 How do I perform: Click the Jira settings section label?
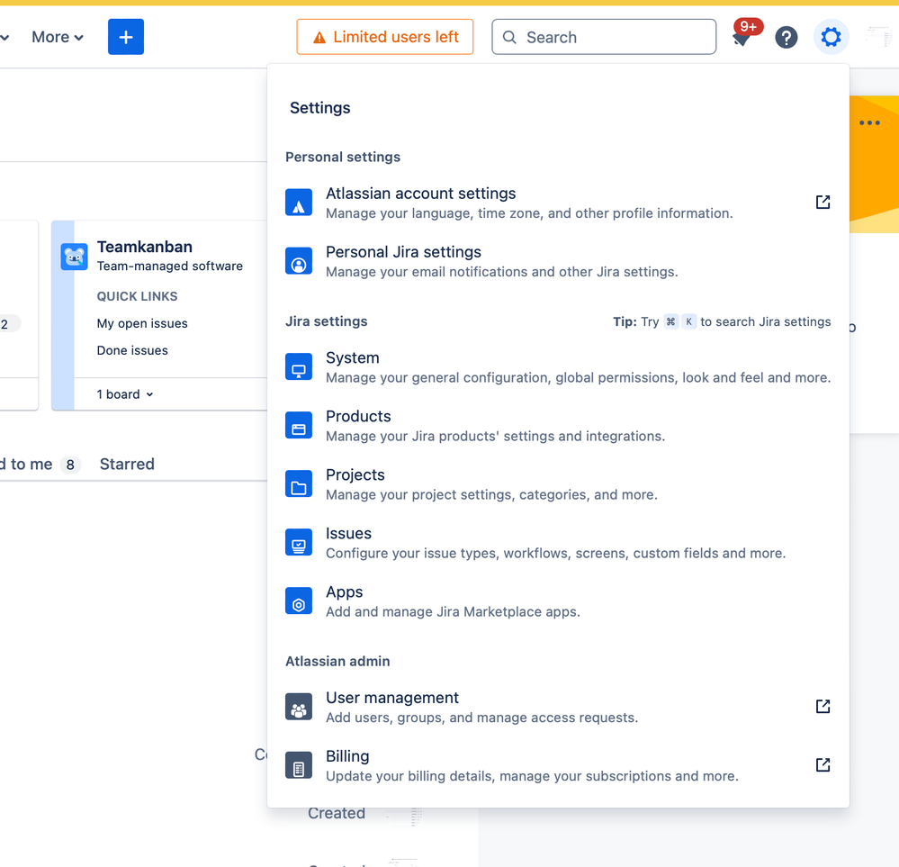[327, 321]
